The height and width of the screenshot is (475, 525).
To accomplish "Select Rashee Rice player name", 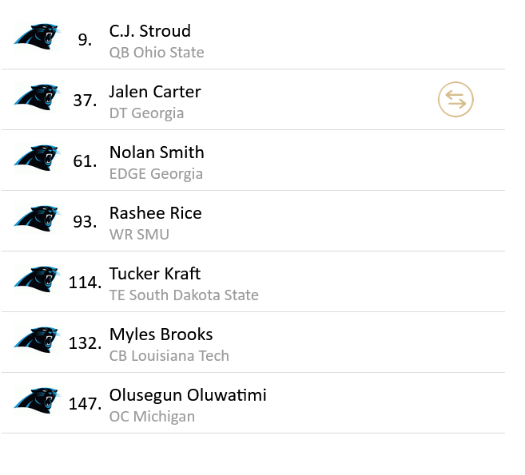I will click(155, 213).
